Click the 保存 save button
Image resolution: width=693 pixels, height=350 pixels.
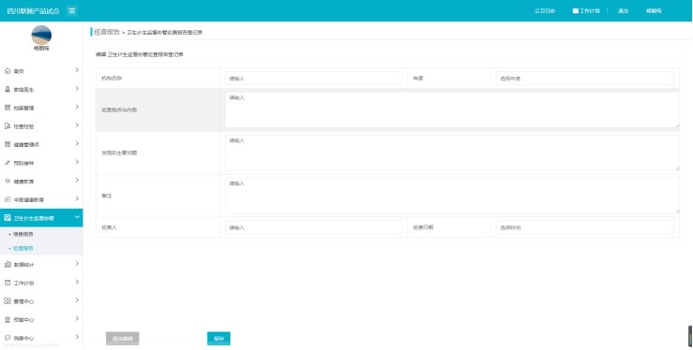(x=219, y=339)
